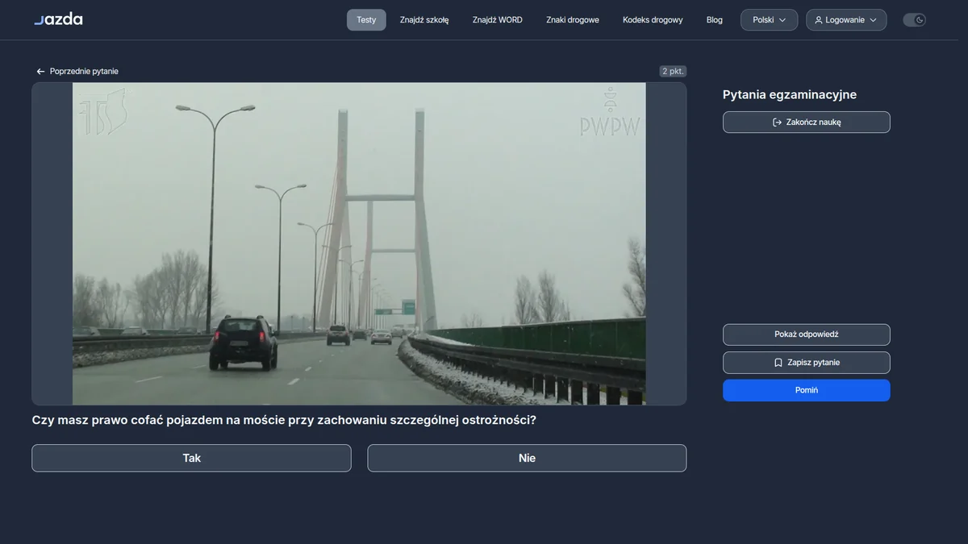Click the back arrow beside Poprzednie pytanie

tap(40, 72)
